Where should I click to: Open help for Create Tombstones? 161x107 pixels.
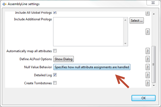(x=148, y=83)
